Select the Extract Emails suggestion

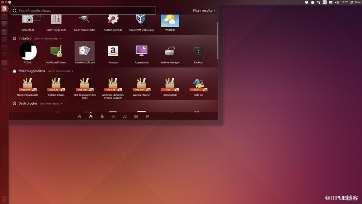click(x=56, y=87)
